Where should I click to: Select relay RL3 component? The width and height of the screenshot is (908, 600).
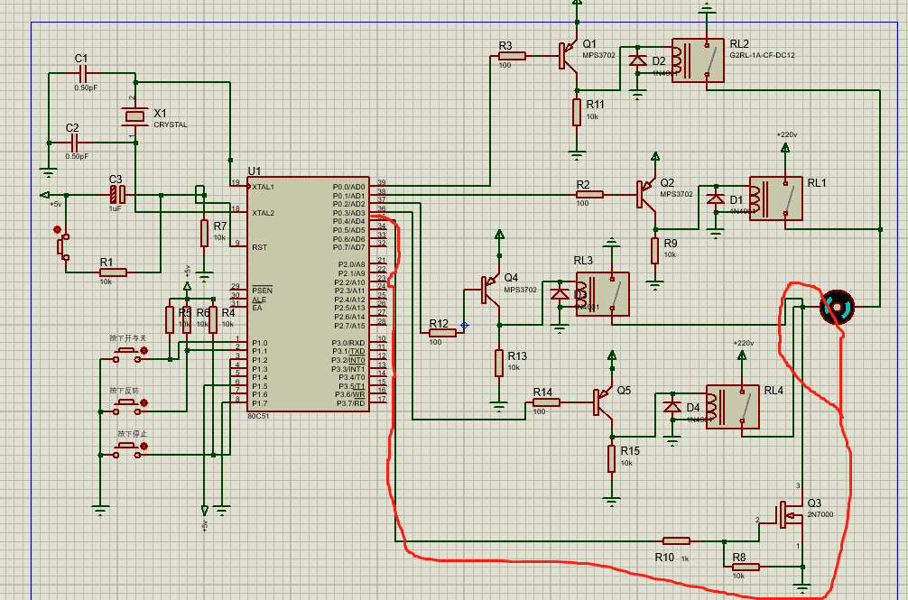click(603, 294)
